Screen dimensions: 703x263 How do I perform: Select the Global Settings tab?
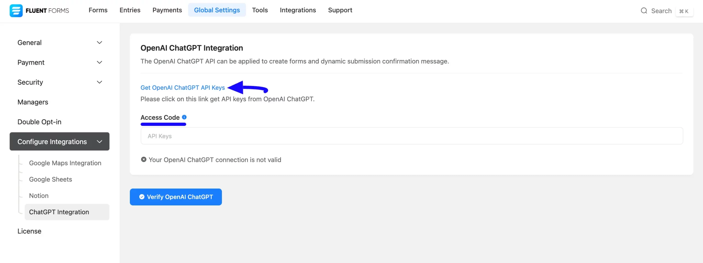[x=217, y=10]
